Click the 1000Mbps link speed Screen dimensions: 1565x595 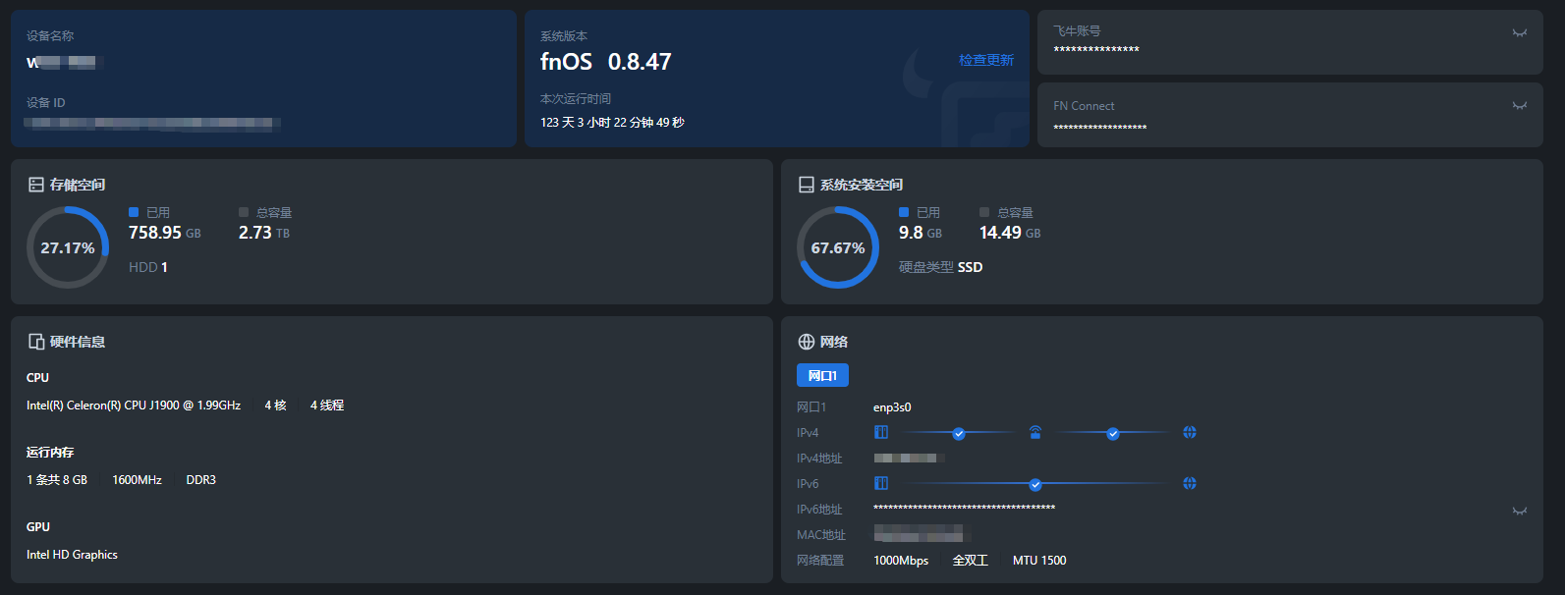(x=901, y=561)
